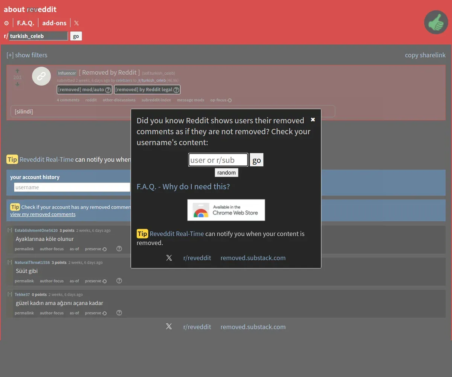This screenshot has width=452, height=377.
Task: Click help icon on Tekke37 comment
Action: pos(119,313)
